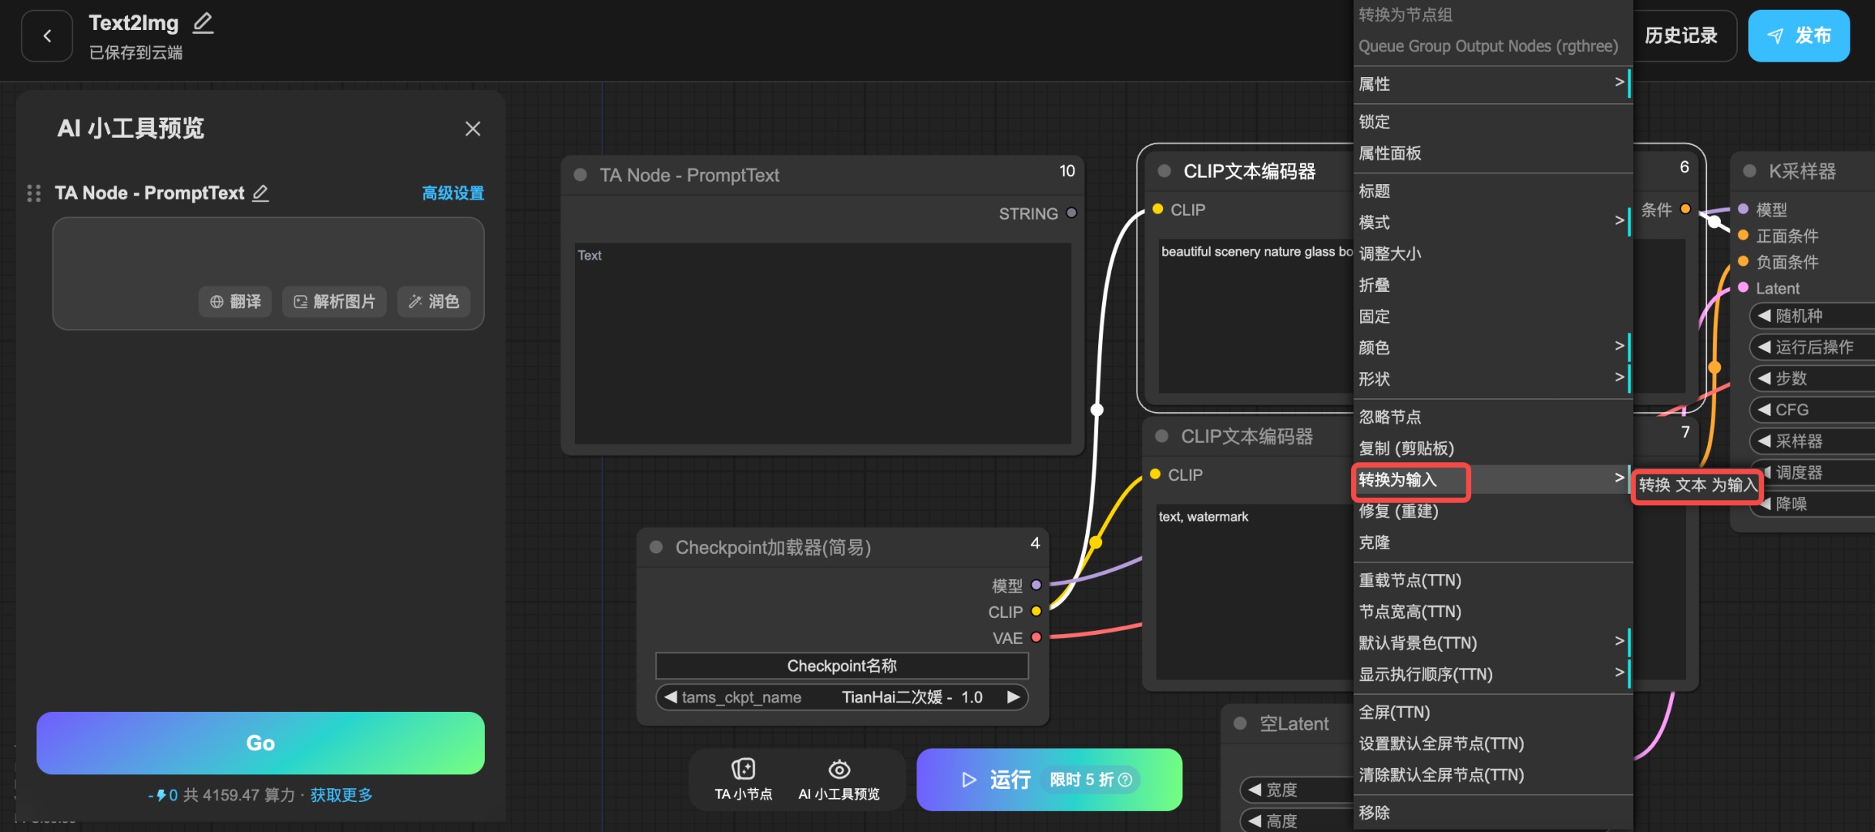1875x832 pixels.
Task: Click the pencil icon beside Text2Img title
Action: point(203,23)
